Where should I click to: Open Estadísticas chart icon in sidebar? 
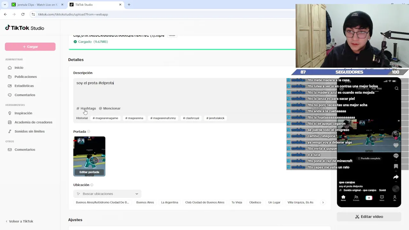pyautogui.click(x=10, y=86)
